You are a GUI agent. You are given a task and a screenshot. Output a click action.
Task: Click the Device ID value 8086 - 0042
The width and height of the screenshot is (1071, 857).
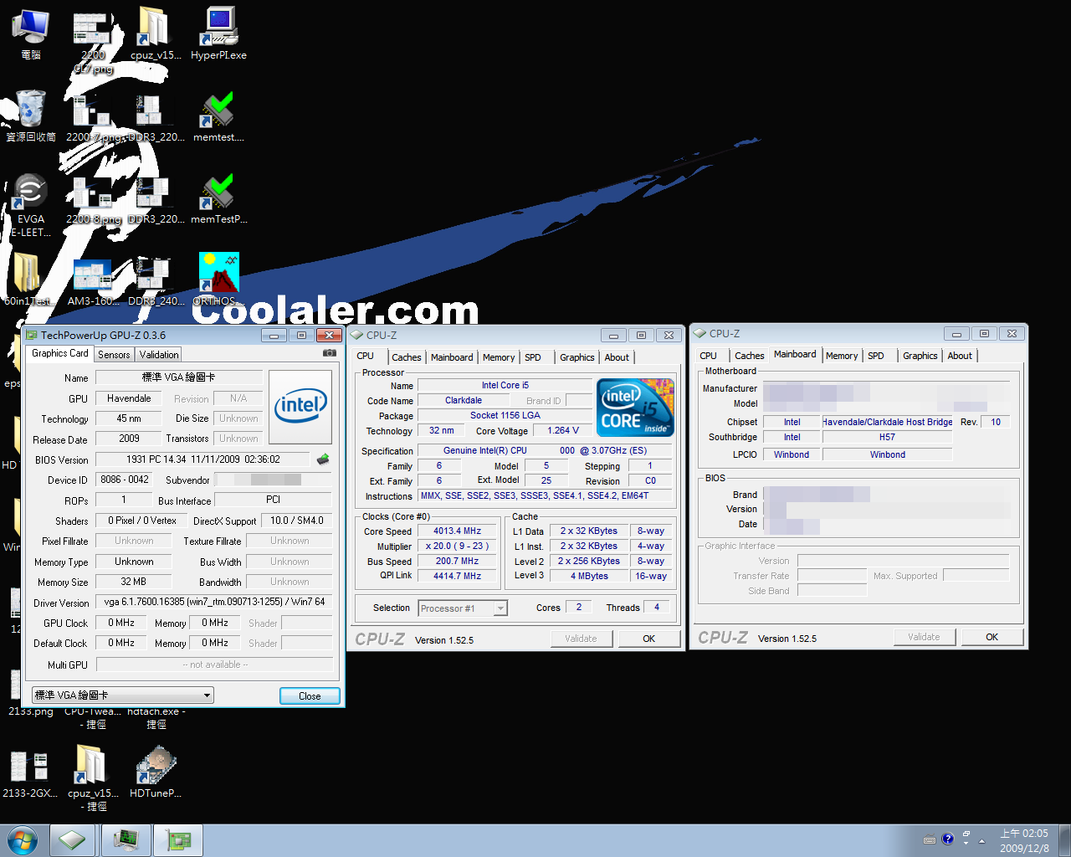pos(125,480)
